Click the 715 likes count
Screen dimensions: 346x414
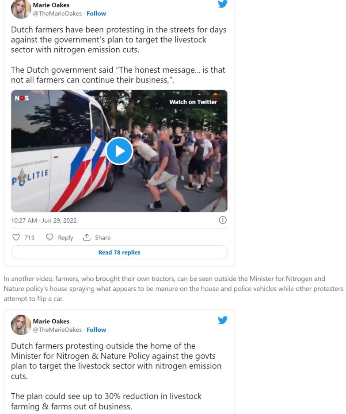(29, 238)
